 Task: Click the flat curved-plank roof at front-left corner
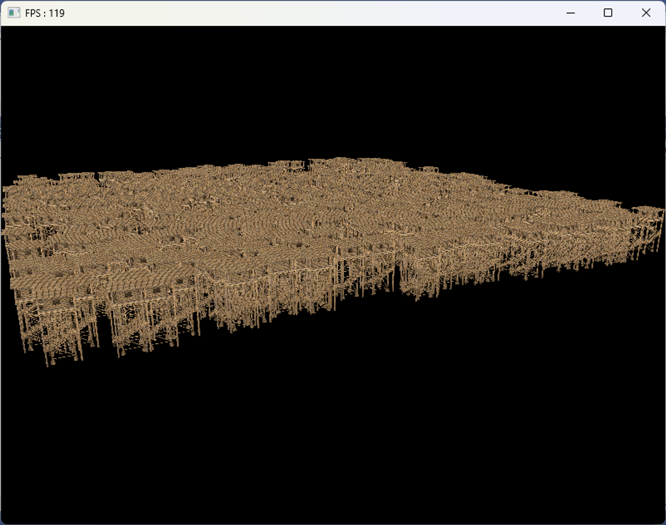tap(50, 283)
